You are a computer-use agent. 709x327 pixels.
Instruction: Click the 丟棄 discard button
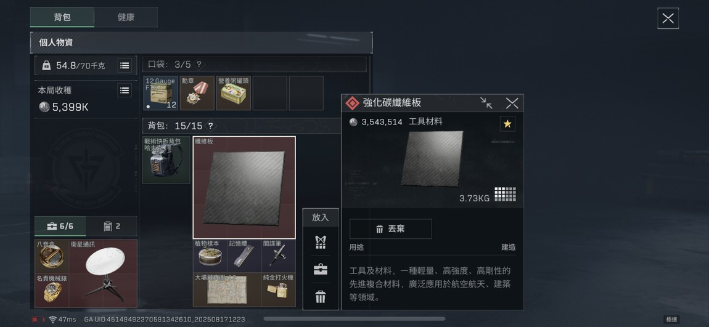click(391, 229)
